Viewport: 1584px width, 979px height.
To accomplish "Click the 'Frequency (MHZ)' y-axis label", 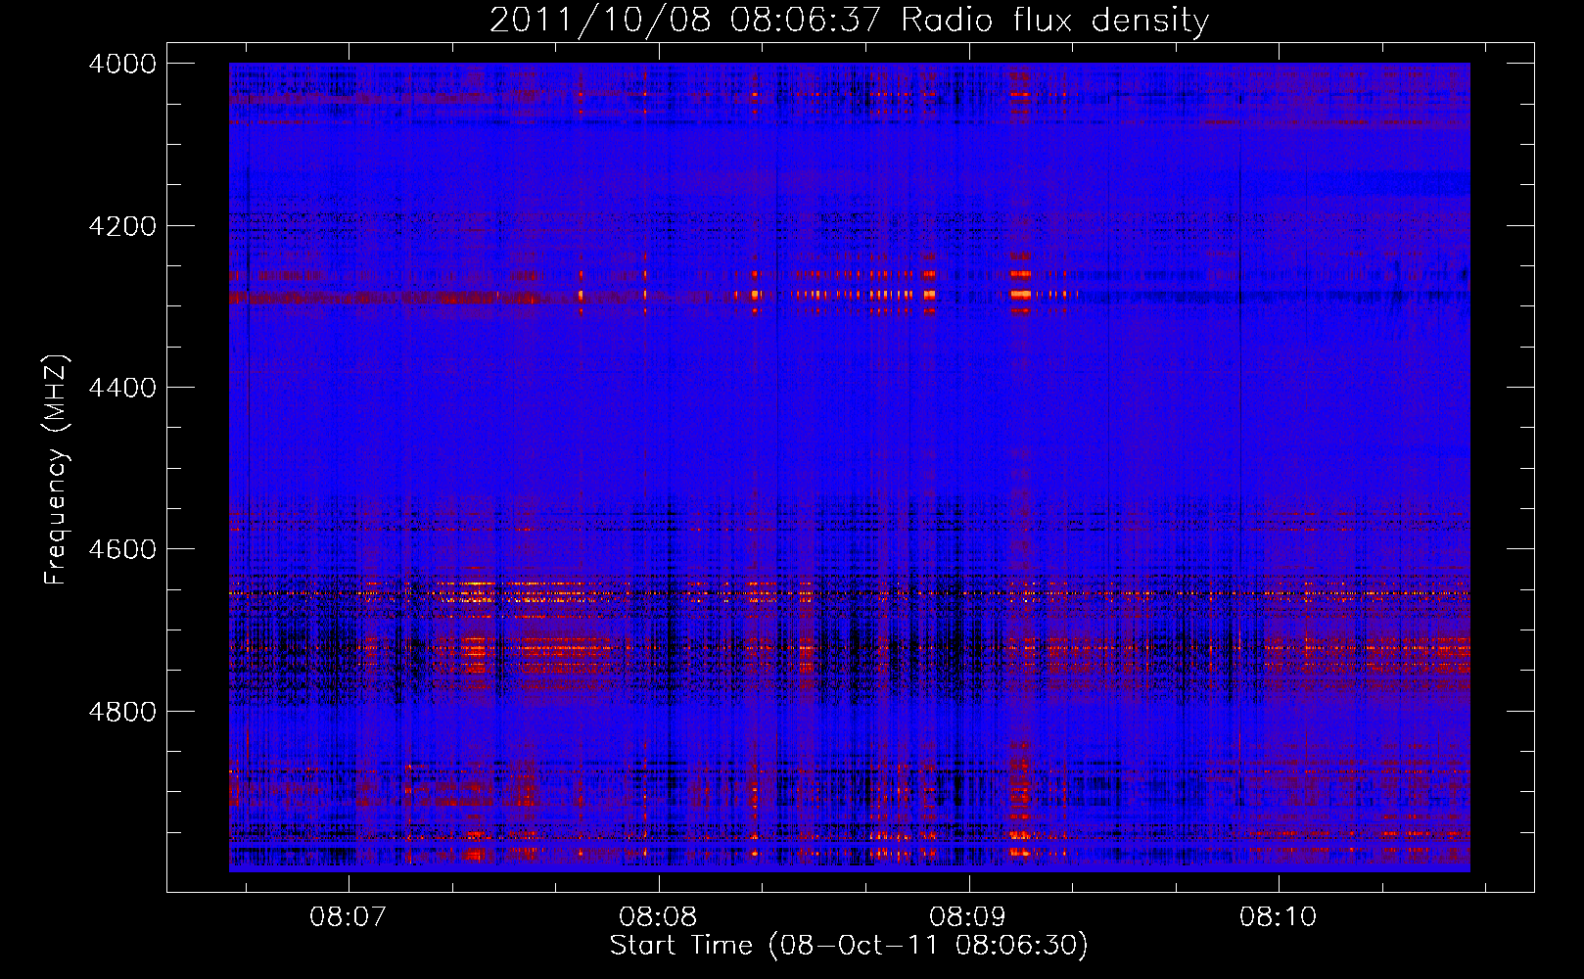I will (x=57, y=470).
